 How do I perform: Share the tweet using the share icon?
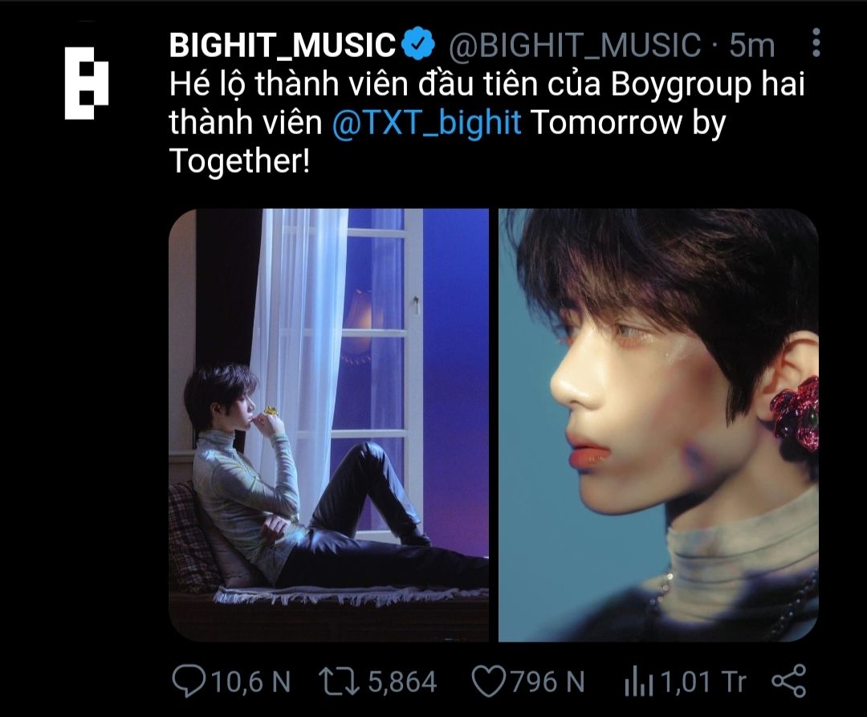(x=789, y=681)
